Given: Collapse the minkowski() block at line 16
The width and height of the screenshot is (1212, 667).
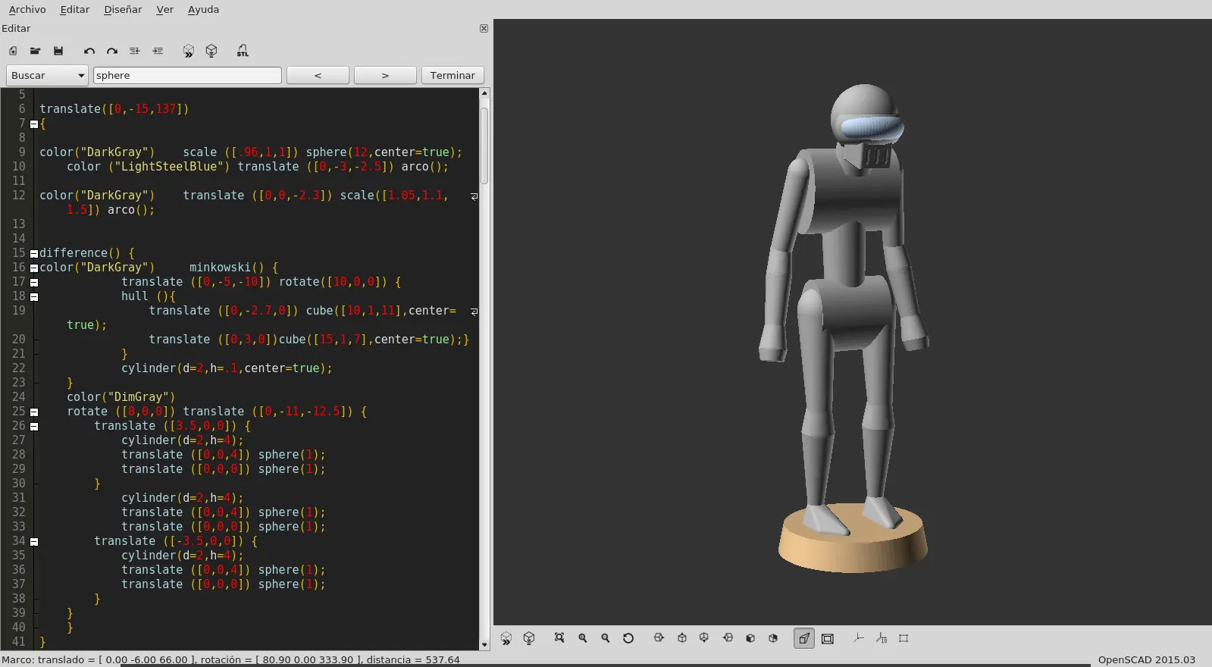Looking at the screenshot, I should pos(34,268).
